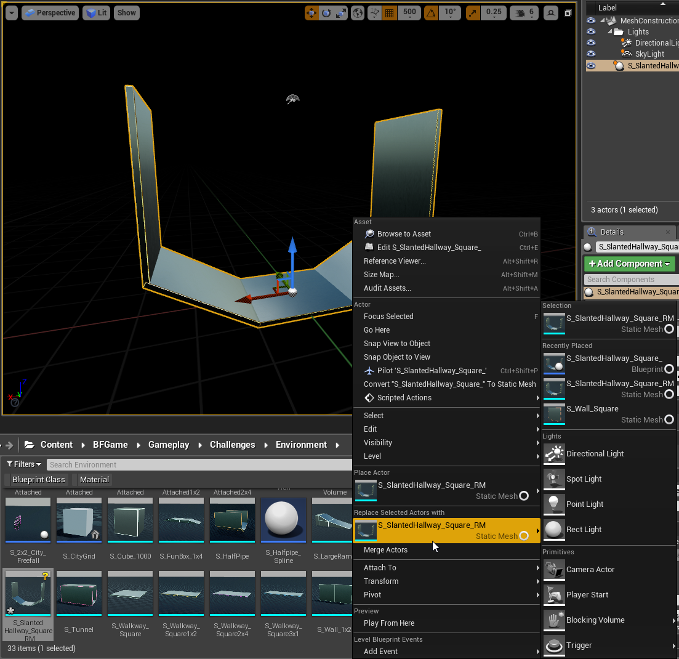679x659 pixels.
Task: Open the Add Component dropdown
Action: click(629, 264)
